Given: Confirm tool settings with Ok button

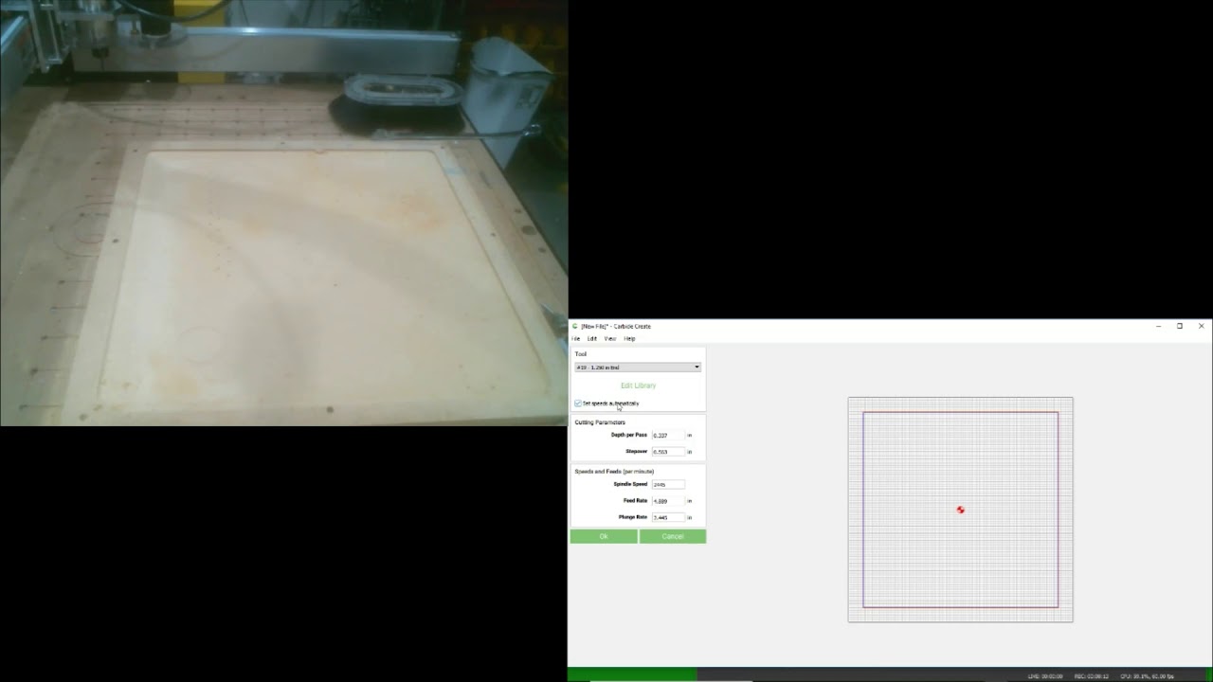Looking at the screenshot, I should click(x=604, y=536).
